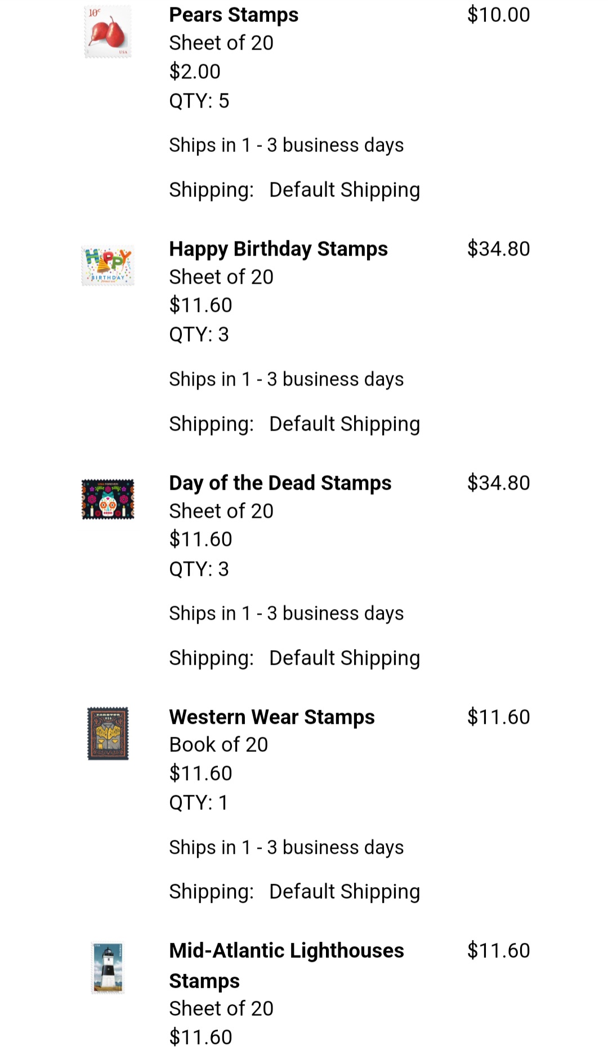The image size is (608, 1047).
Task: Tap Book of 20 under Western Wear
Action: tap(218, 745)
